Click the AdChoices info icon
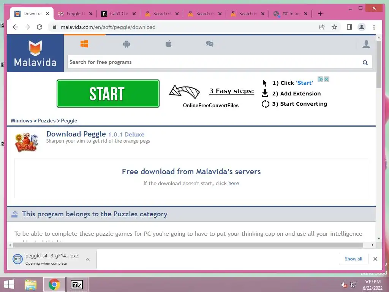 (x=321, y=79)
